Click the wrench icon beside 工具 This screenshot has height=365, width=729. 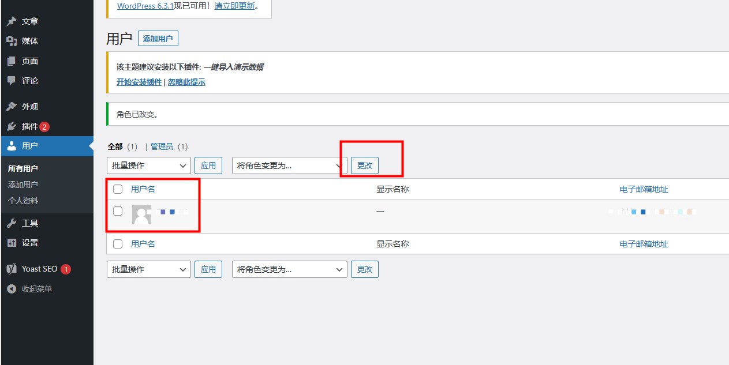click(12, 223)
